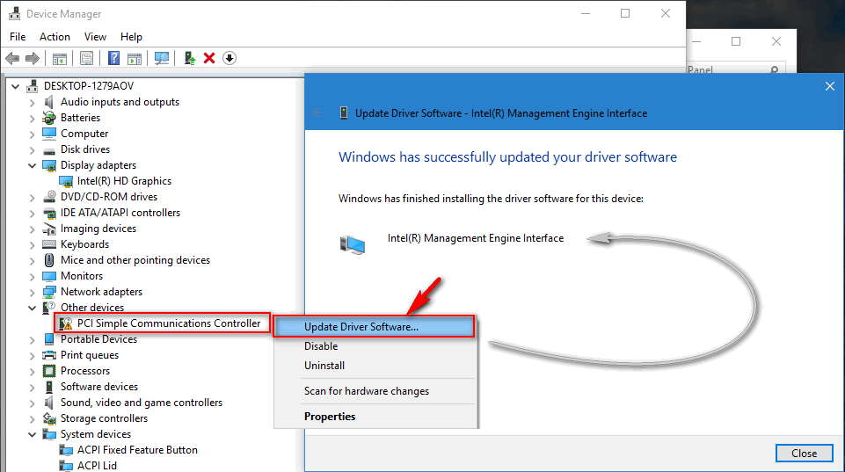The width and height of the screenshot is (845, 472).
Task: Click the red X Uninstall toolbar icon
Action: tap(209, 58)
